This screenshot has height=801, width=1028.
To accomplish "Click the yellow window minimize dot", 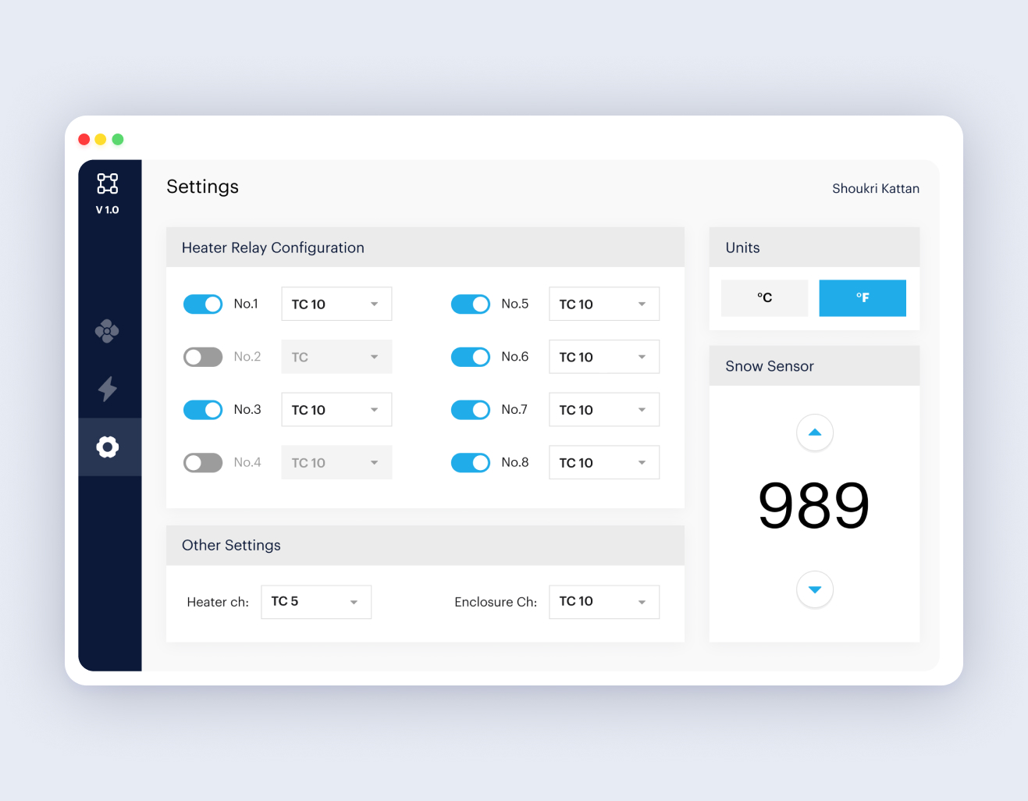I will tap(101, 139).
